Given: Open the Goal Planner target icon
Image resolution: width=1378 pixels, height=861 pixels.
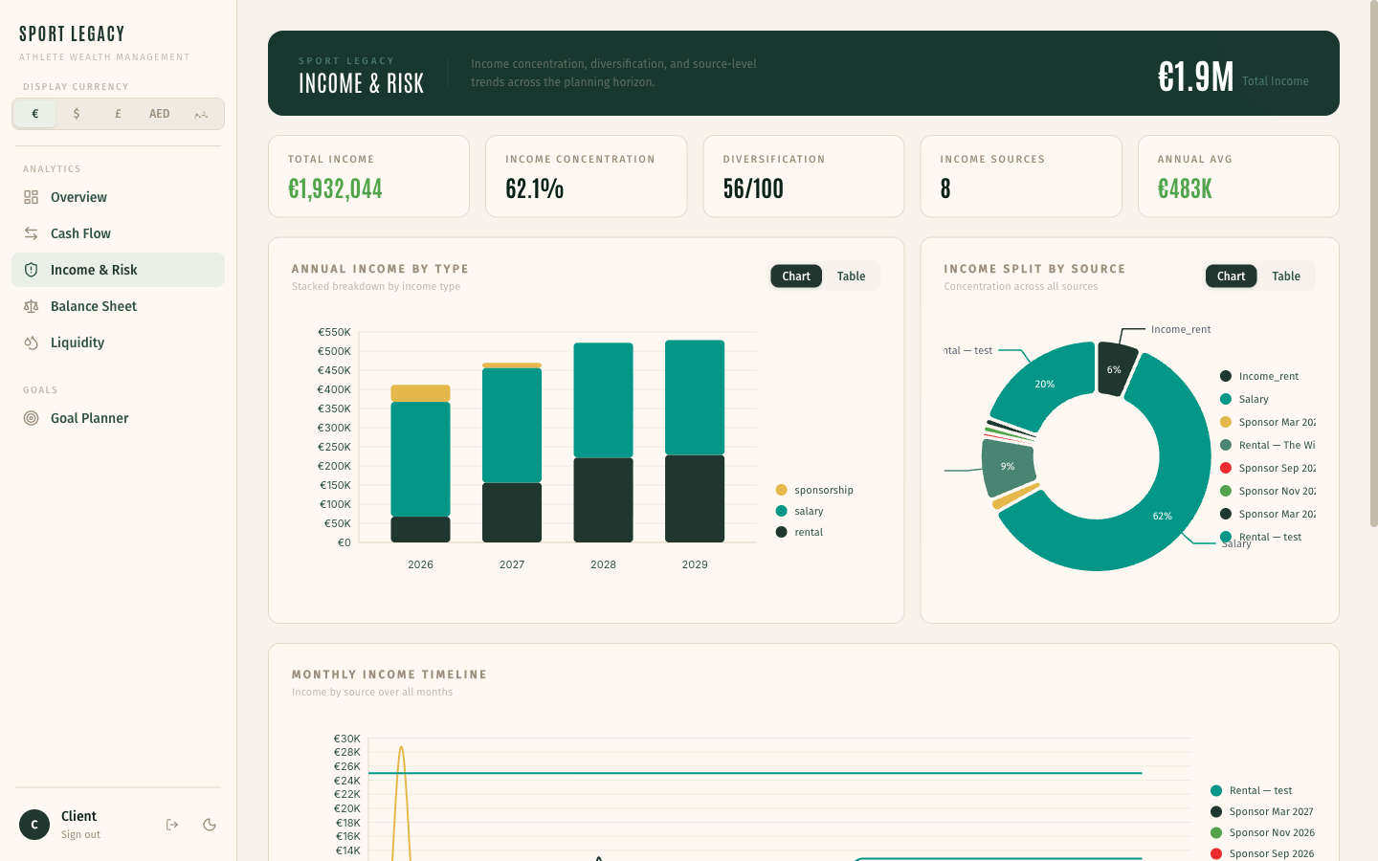Looking at the screenshot, I should click(30, 418).
